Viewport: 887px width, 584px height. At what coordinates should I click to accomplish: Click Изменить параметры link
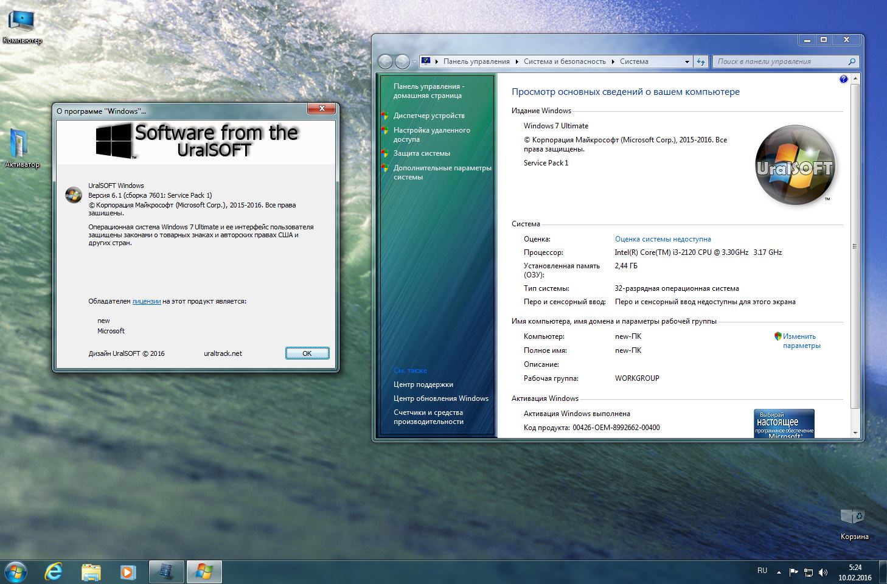click(x=801, y=341)
